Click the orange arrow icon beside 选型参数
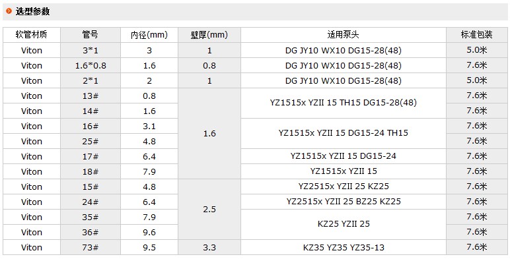 (9, 11)
